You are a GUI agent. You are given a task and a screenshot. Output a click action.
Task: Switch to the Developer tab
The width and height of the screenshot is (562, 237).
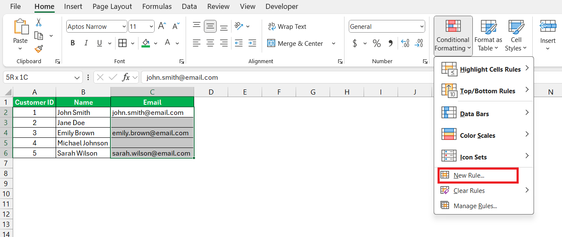(282, 6)
